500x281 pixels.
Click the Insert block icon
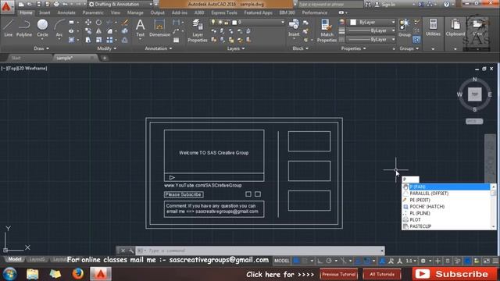tap(294, 27)
